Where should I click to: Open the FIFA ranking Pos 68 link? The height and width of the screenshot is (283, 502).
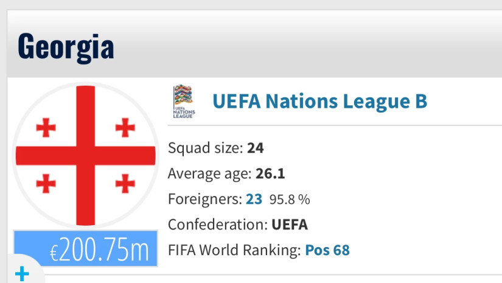click(x=327, y=250)
